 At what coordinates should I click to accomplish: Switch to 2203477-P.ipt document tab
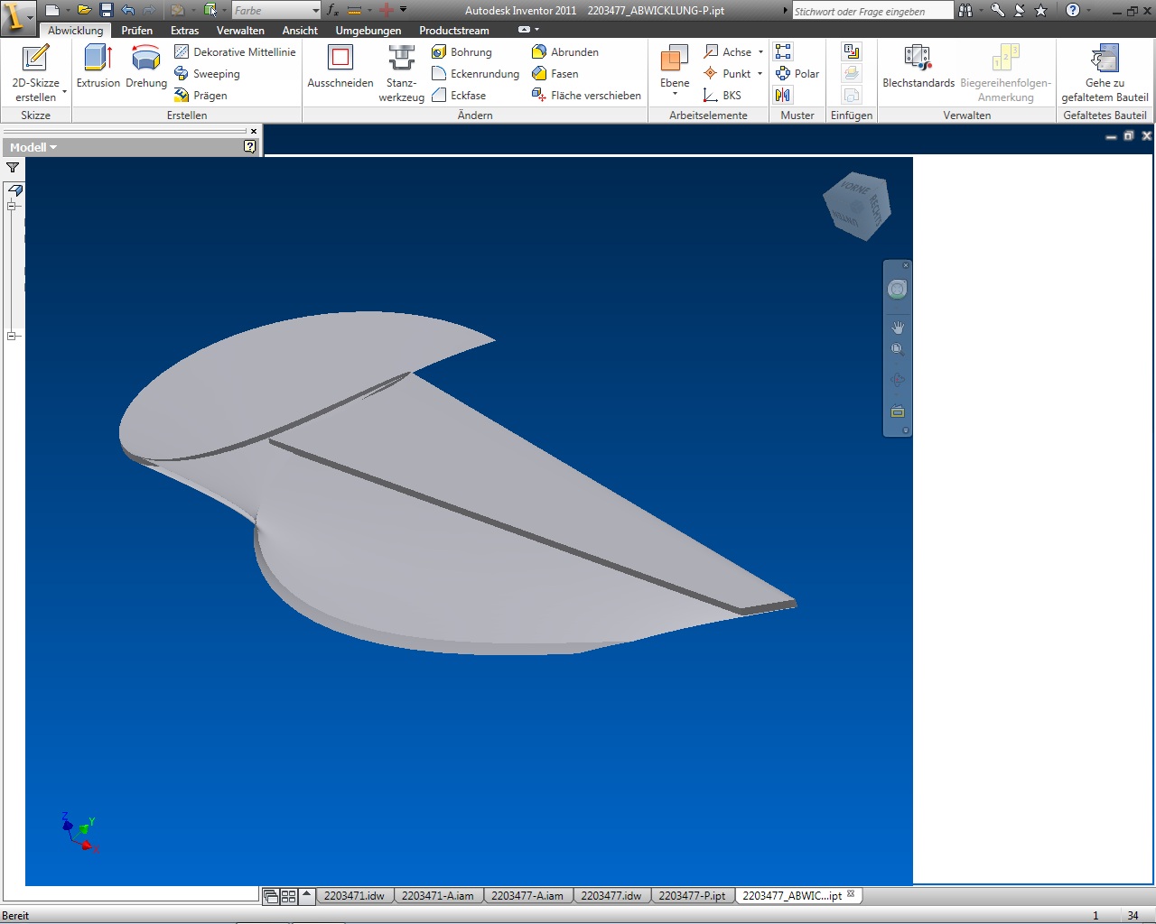(692, 896)
